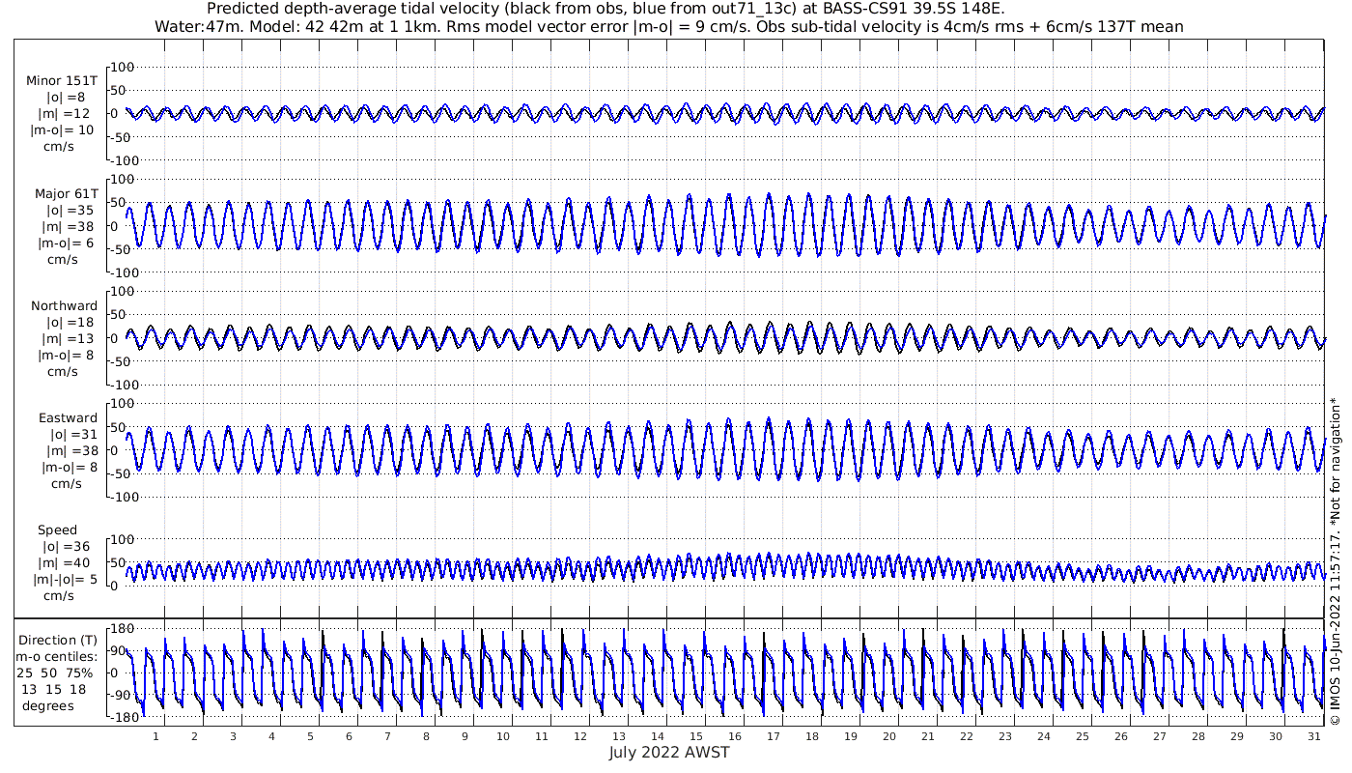Viewport: 1352px width, 773px height.
Task: Select the 'Major 61T' panel label
Action: click(x=66, y=193)
